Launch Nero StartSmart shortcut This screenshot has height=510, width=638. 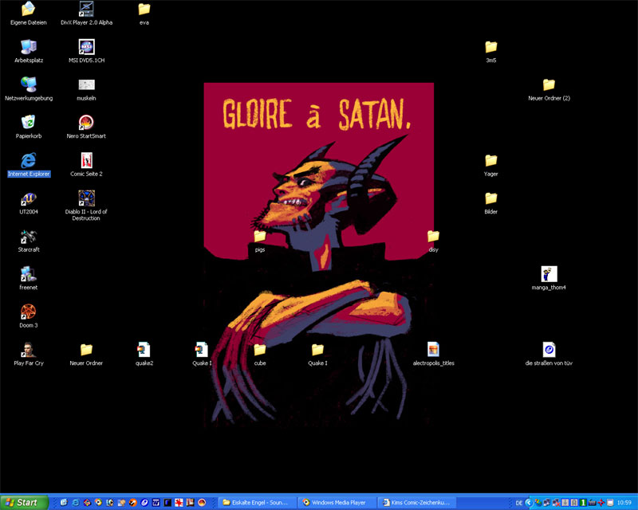point(86,122)
